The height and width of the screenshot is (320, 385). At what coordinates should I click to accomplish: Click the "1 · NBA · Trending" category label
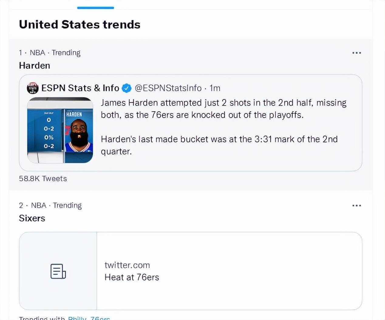(x=49, y=53)
